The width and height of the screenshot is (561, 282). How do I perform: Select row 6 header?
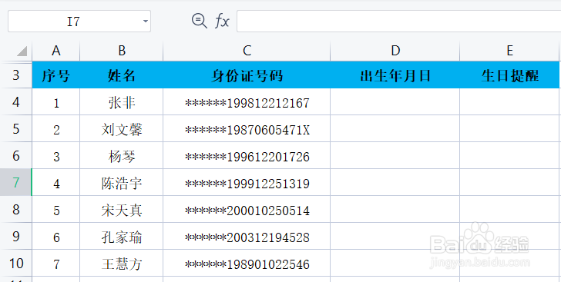(x=15, y=156)
